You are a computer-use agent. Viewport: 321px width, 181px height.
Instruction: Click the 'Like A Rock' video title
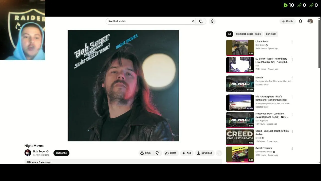[262, 41]
